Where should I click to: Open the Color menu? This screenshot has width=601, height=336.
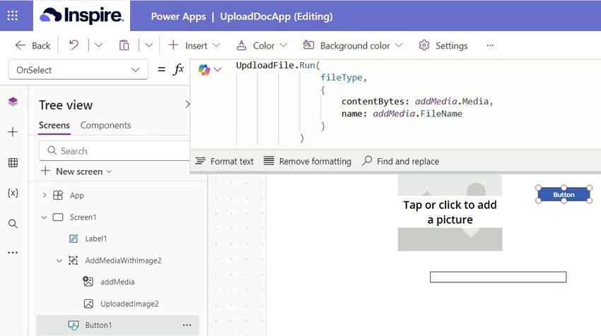pyautogui.click(x=262, y=46)
